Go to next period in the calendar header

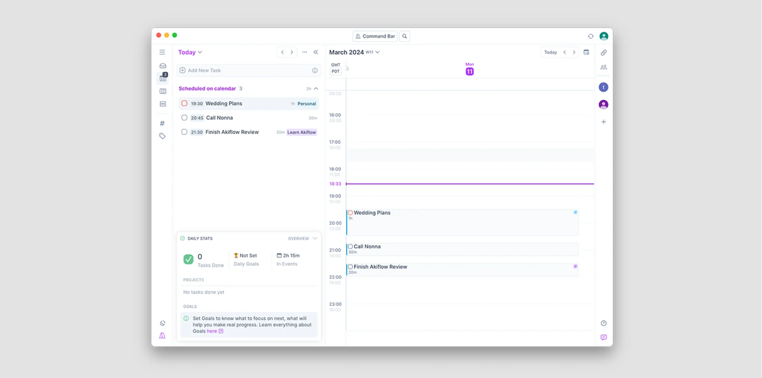574,52
